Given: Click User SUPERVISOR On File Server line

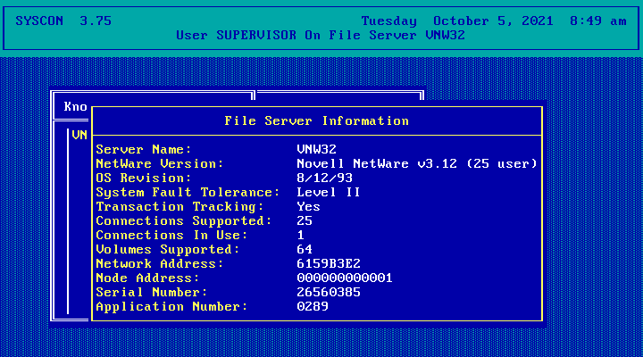Looking at the screenshot, I should [321, 35].
